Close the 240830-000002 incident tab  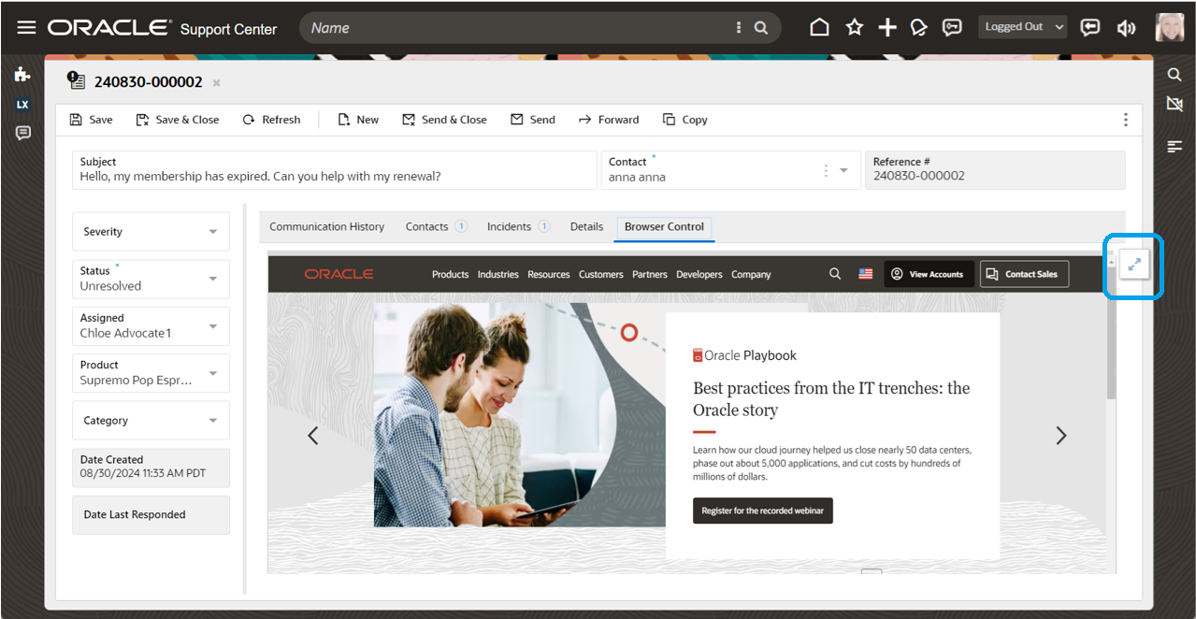[x=216, y=83]
